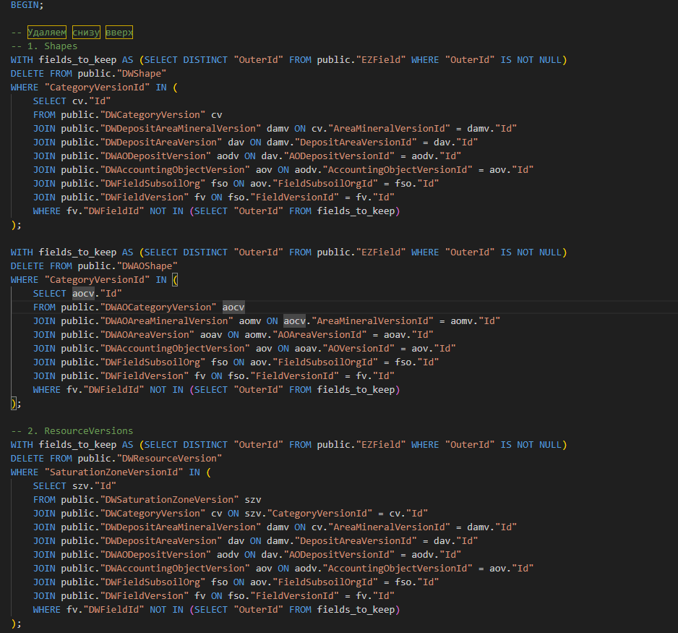Click the highlighted word "вверх" in the comment
This screenshot has height=633, width=678.
pyautogui.click(x=119, y=33)
